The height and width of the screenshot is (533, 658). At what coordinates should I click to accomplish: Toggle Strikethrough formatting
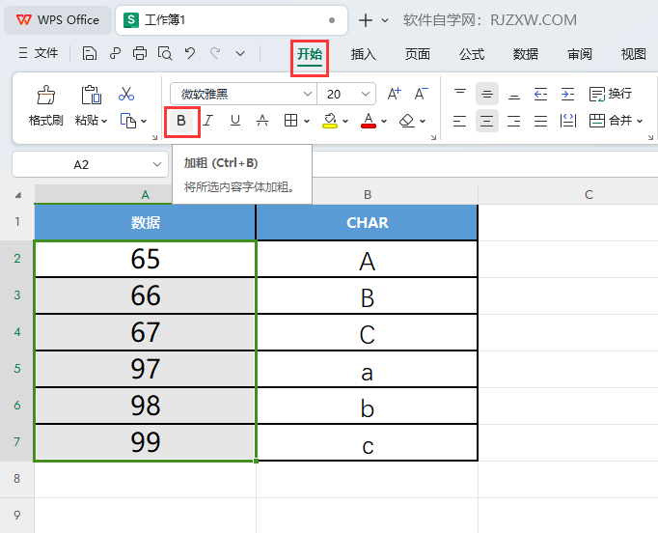tap(262, 121)
